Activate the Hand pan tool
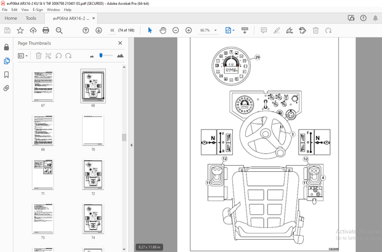382x252 pixels. pos(163,30)
